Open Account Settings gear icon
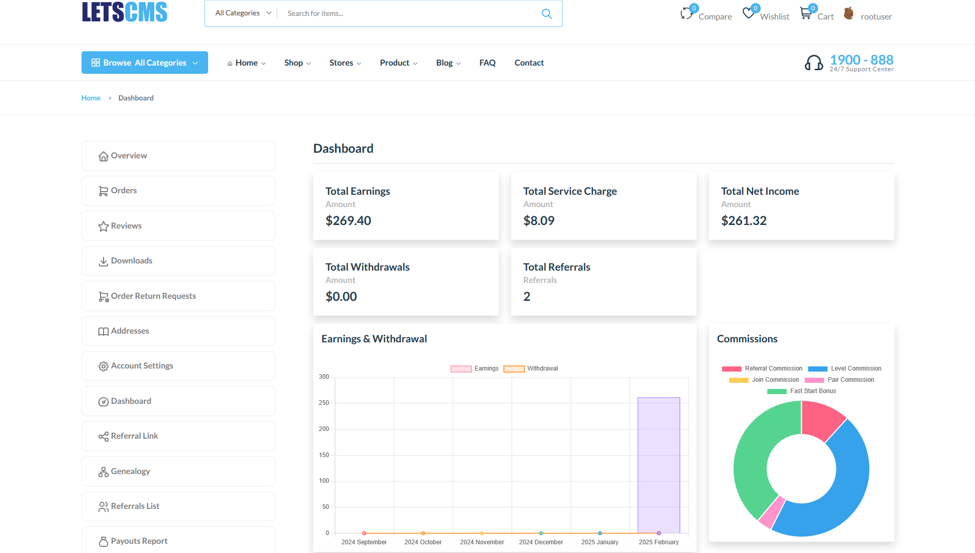975x553 pixels. (104, 365)
